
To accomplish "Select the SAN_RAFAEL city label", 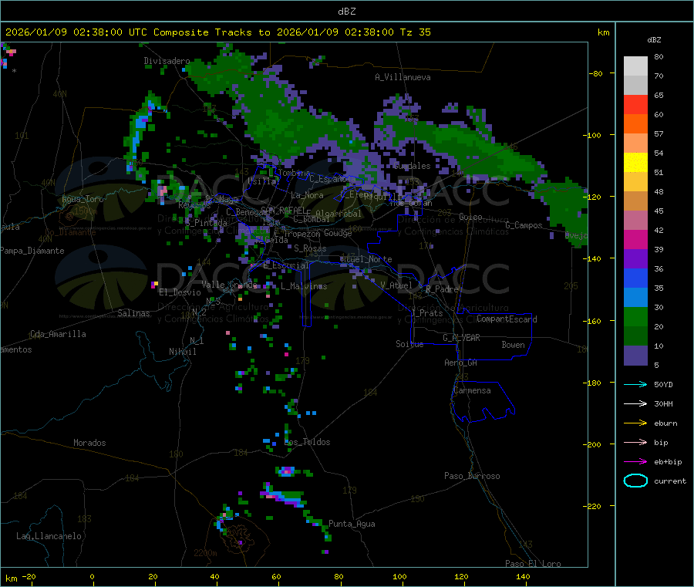I will tap(283, 210).
